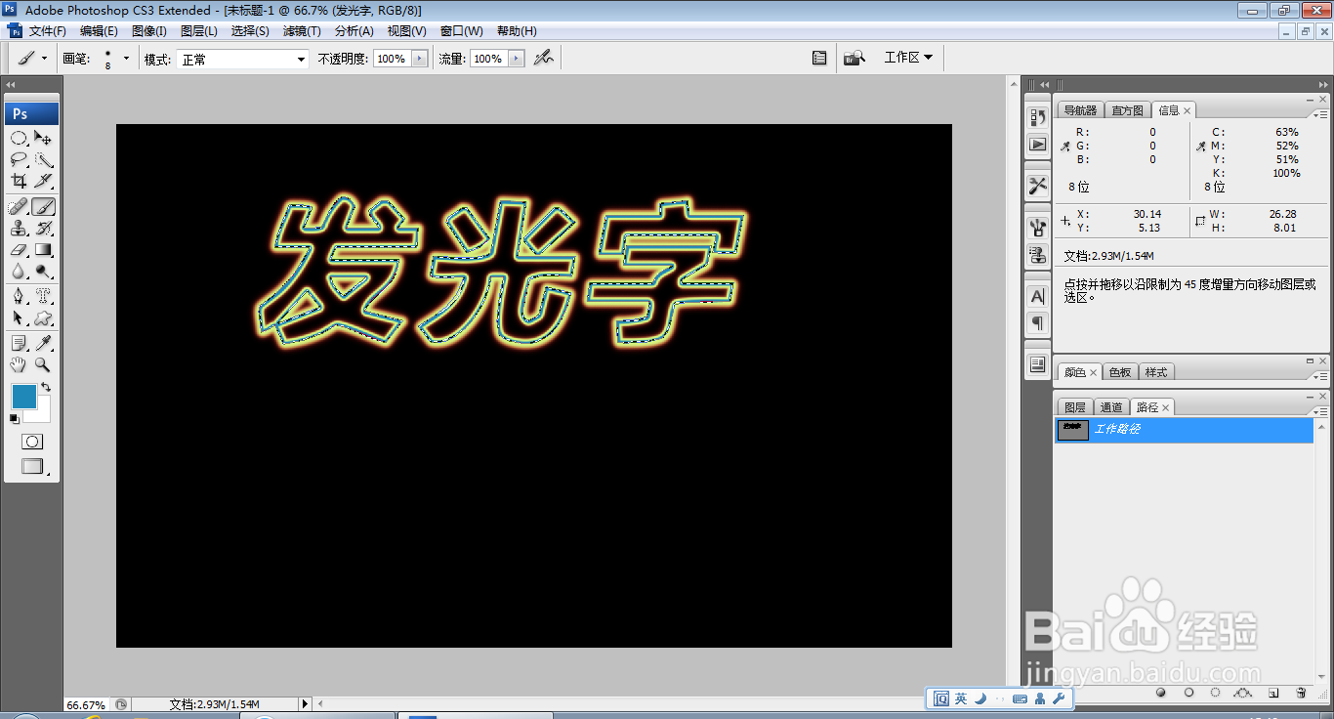Open the 工作区 workspace dropdown
Image resolution: width=1334 pixels, height=719 pixels.
[908, 58]
